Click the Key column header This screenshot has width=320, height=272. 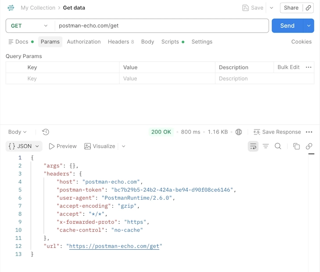32,67
